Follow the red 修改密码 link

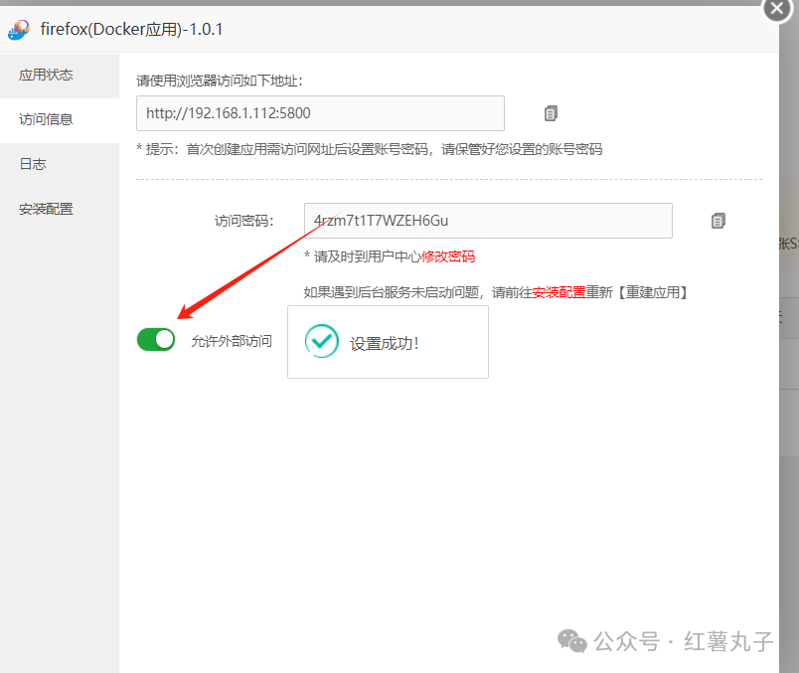click(x=448, y=256)
